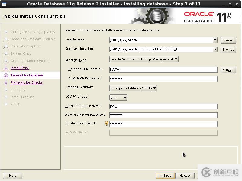This screenshot has height=181, width=242.
Task: Open the Oracle base dropdown arrow
Action: pyautogui.click(x=215, y=40)
